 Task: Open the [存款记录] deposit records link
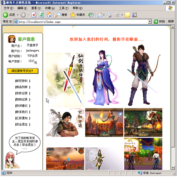23,93
